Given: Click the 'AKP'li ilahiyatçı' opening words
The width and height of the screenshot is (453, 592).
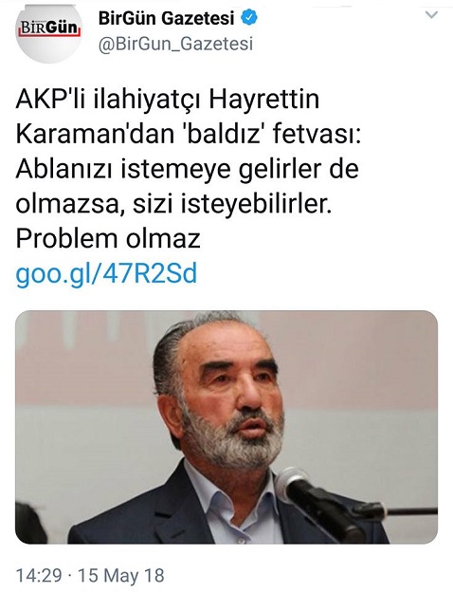Looking at the screenshot, I should pyautogui.click(x=108, y=100).
